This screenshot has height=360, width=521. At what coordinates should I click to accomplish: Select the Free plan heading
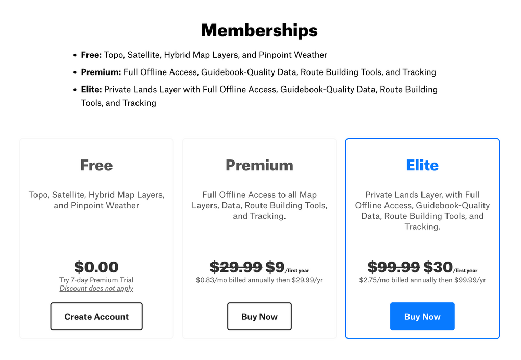[96, 165]
